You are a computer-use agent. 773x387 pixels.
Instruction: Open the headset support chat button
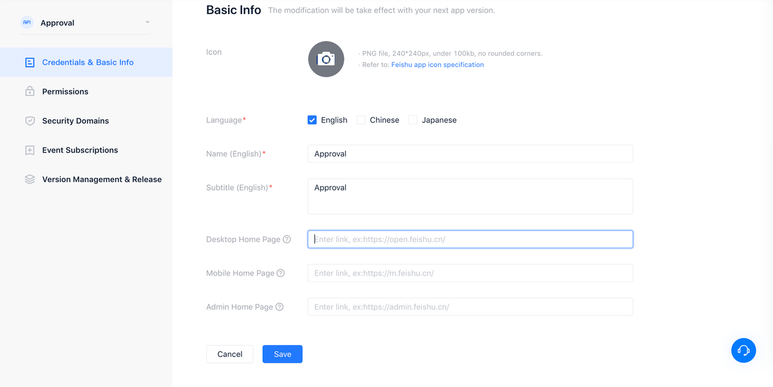click(x=743, y=350)
